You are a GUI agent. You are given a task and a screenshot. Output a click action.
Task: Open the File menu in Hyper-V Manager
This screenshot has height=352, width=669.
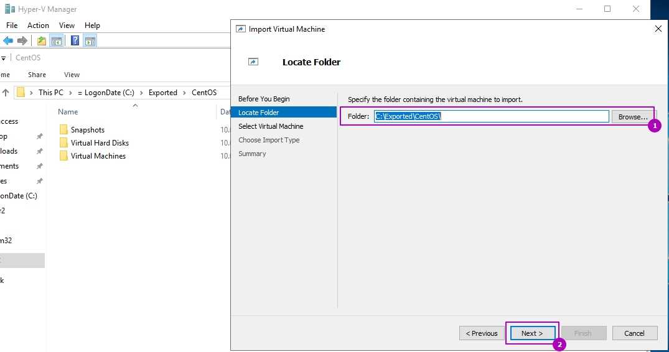[12, 25]
